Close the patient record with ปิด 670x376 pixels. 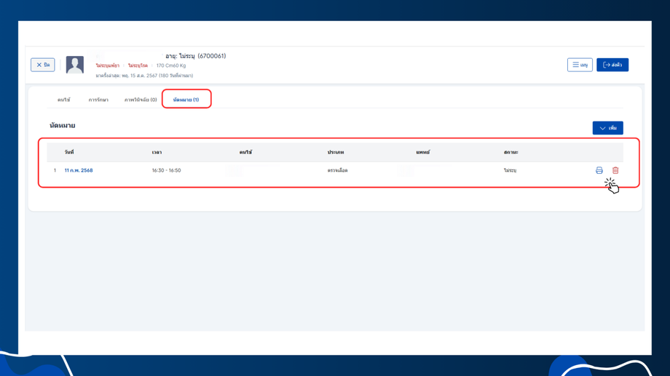click(43, 65)
